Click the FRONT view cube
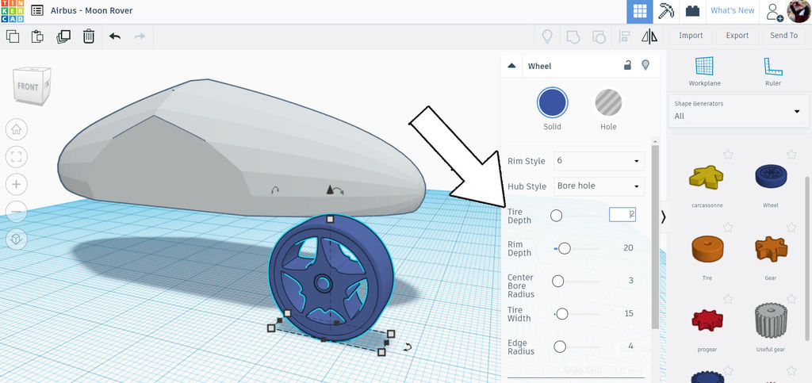 pos(31,86)
